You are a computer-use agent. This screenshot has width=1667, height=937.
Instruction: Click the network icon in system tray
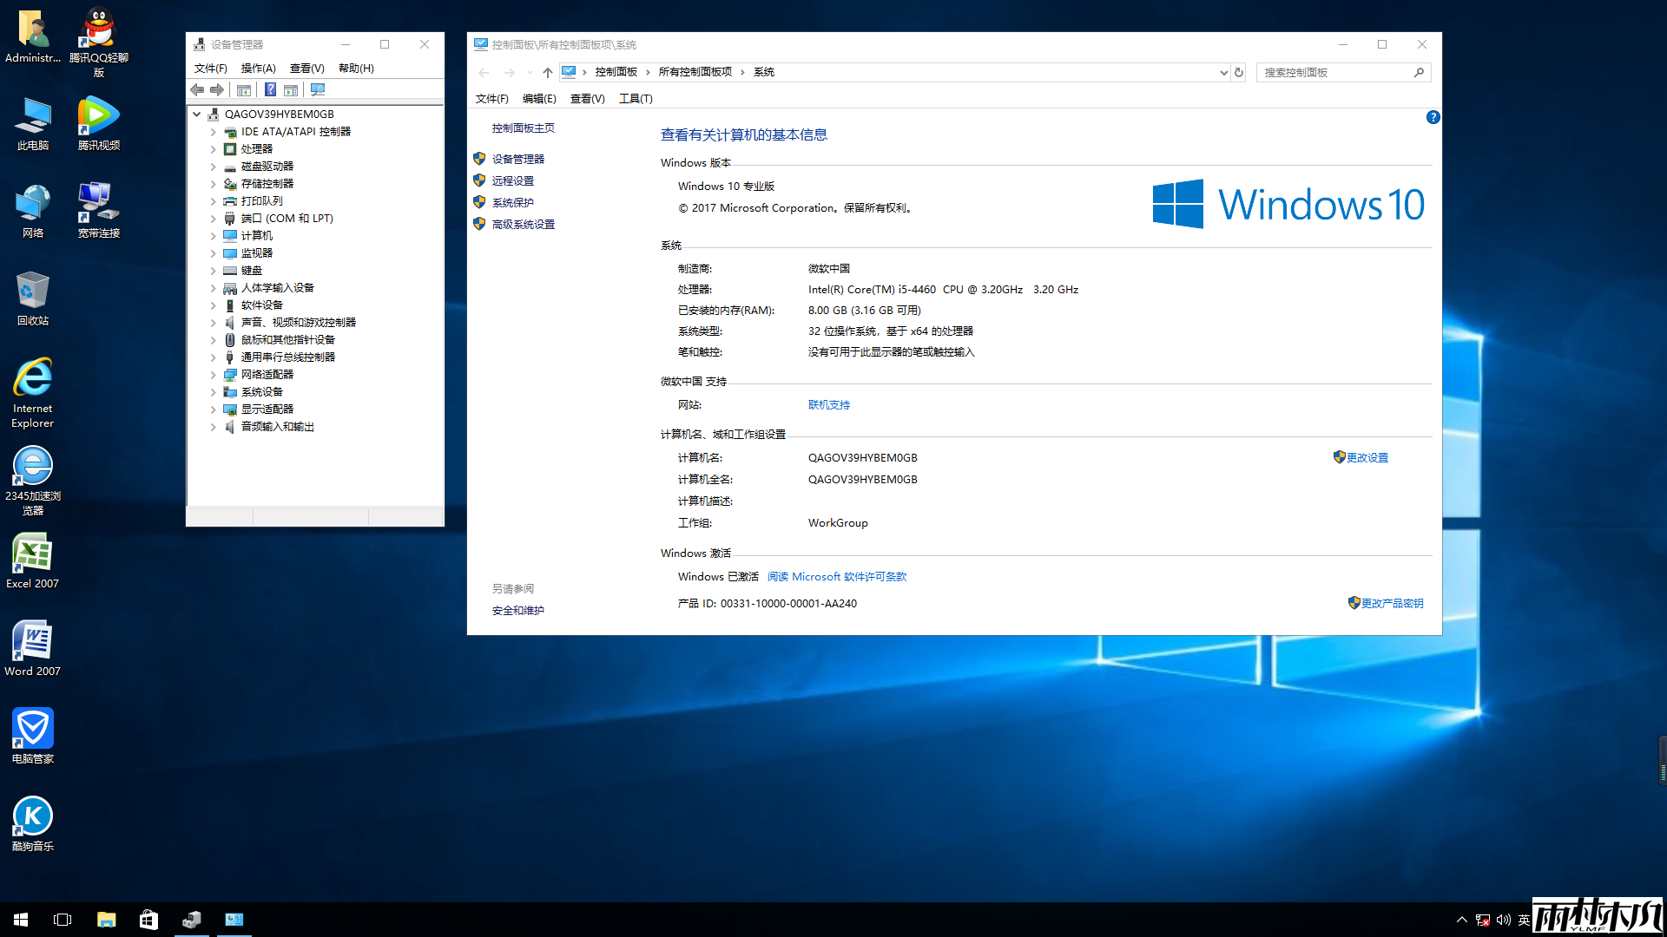point(1483,920)
